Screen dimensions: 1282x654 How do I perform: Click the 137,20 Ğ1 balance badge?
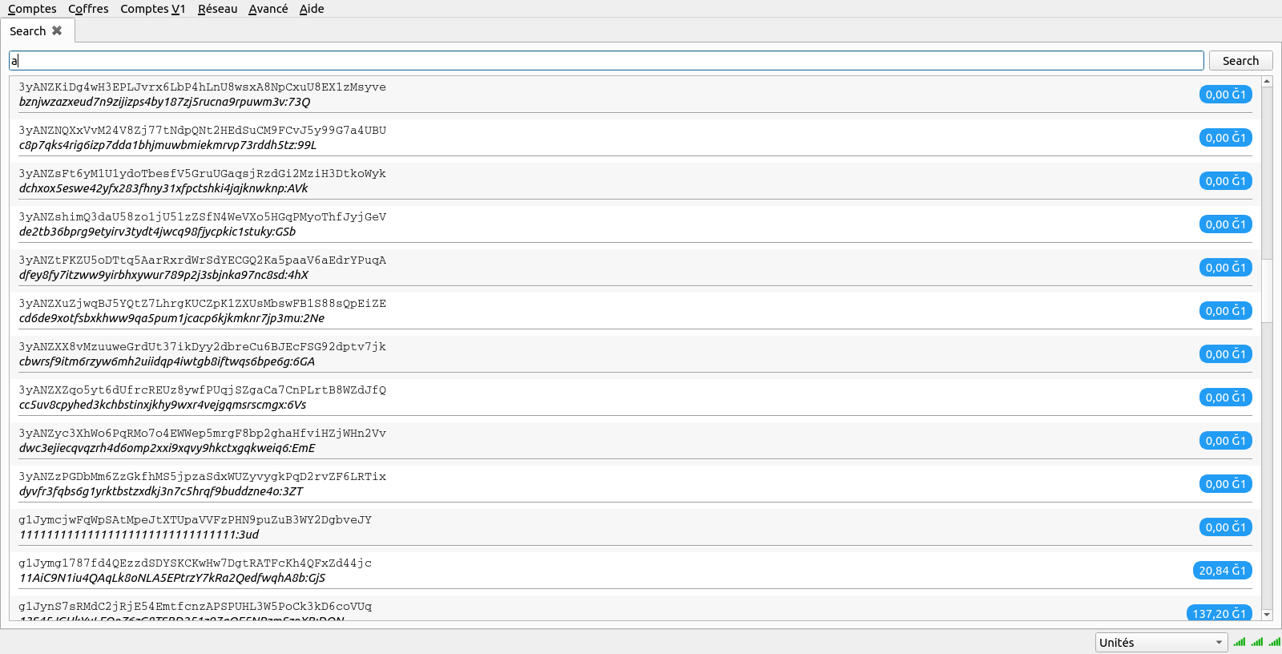coord(1219,613)
